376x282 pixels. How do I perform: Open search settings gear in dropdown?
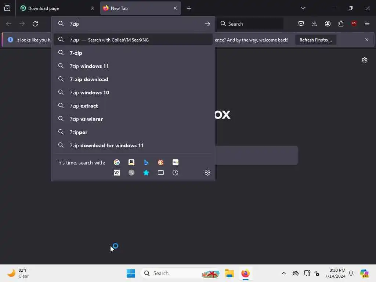[x=207, y=173]
